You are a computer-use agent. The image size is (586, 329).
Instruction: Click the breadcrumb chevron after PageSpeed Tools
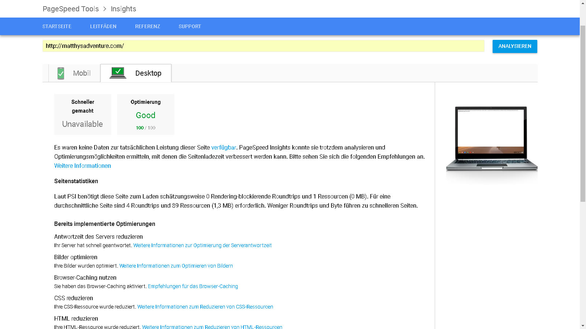pos(105,9)
